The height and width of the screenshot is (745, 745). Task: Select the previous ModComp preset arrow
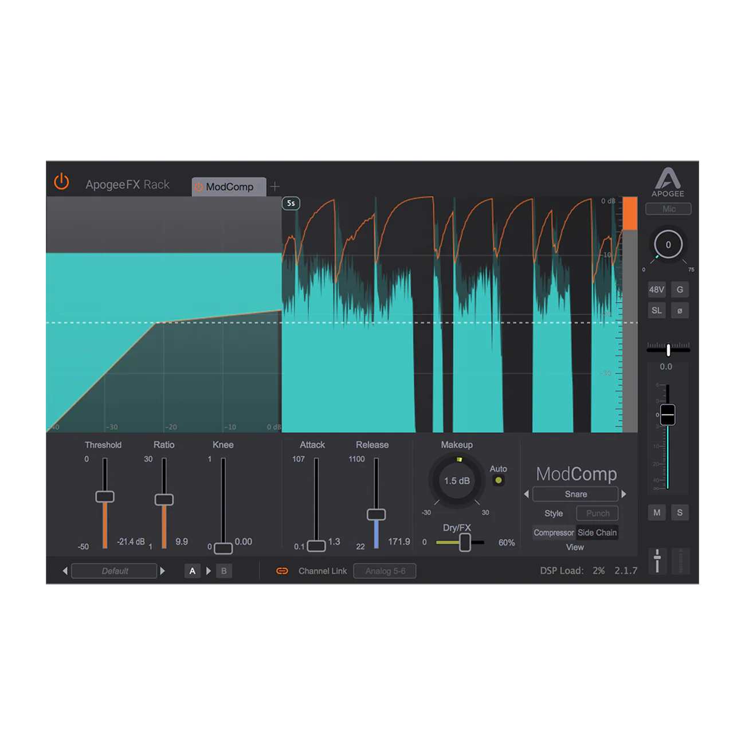(x=526, y=494)
